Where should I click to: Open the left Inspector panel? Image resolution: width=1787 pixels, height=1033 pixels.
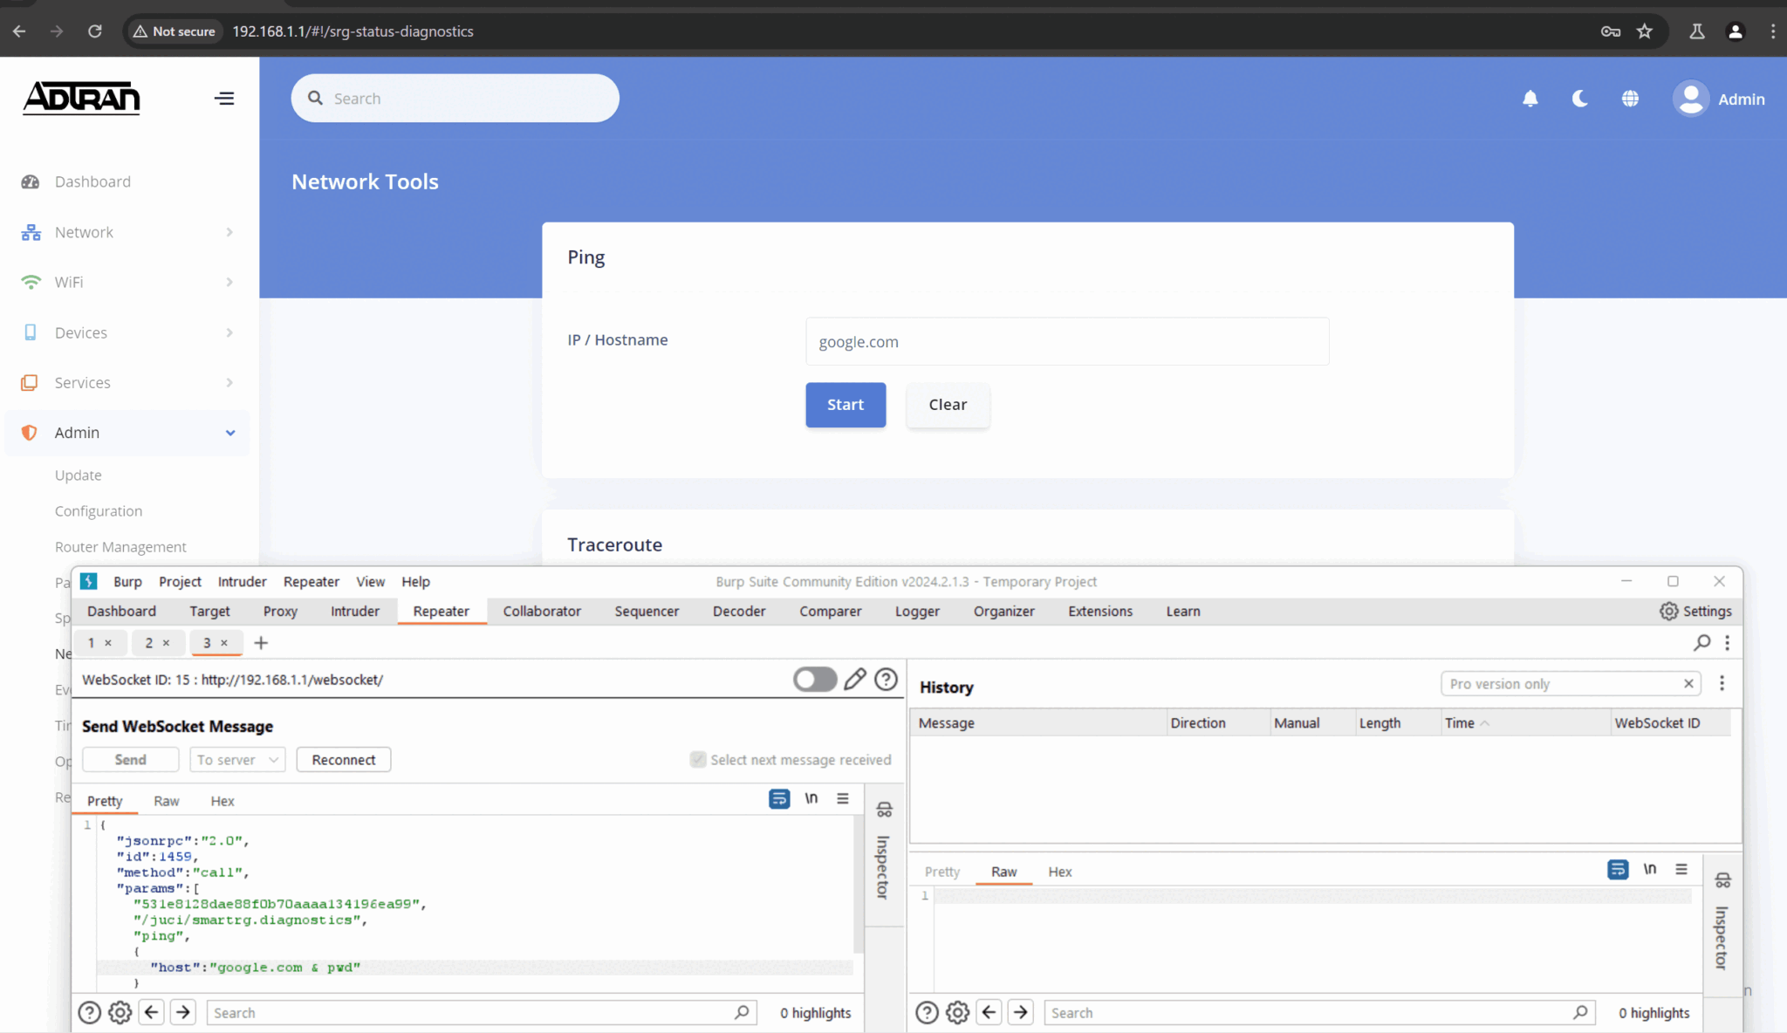click(x=883, y=854)
